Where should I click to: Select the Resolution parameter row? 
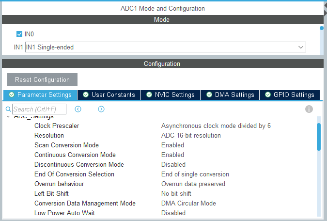coord(49,135)
